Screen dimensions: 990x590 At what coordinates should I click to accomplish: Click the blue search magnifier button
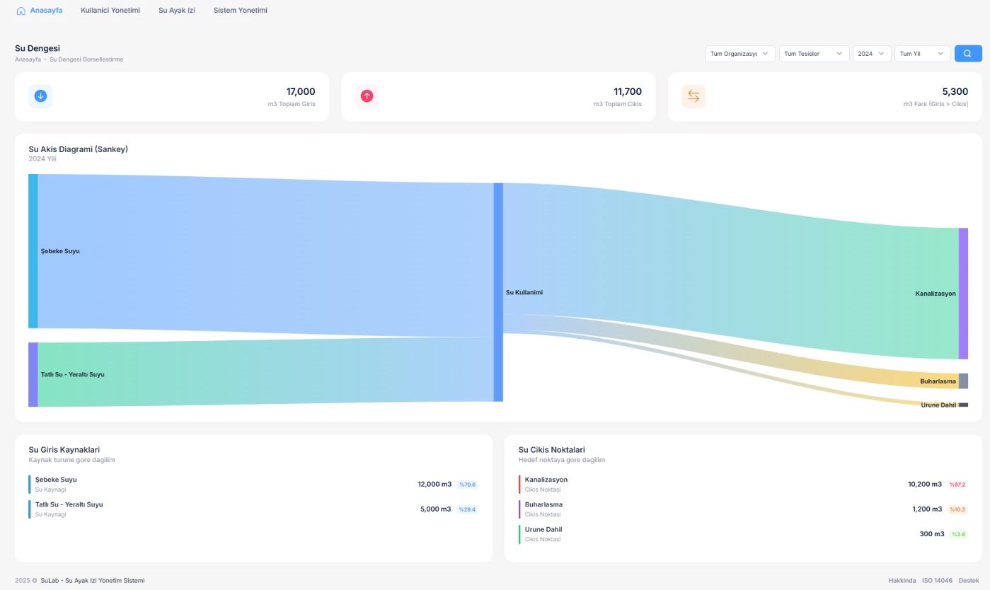tap(967, 54)
